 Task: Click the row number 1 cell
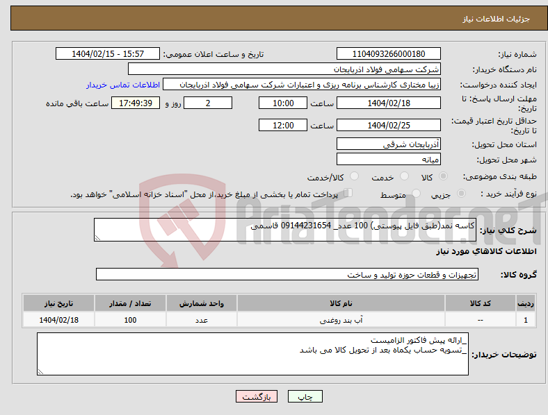click(x=526, y=320)
